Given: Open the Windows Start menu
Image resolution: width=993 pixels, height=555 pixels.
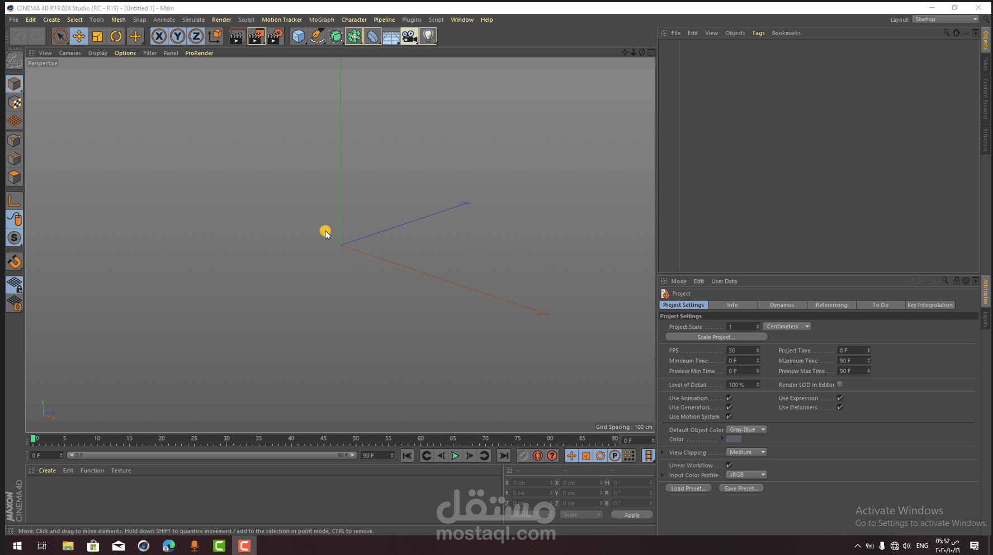Looking at the screenshot, I should coord(17,546).
